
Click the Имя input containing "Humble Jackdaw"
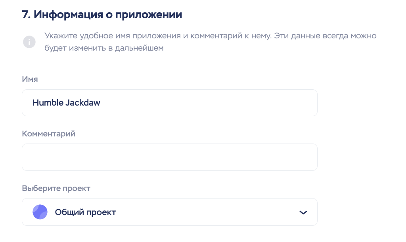pyautogui.click(x=170, y=102)
